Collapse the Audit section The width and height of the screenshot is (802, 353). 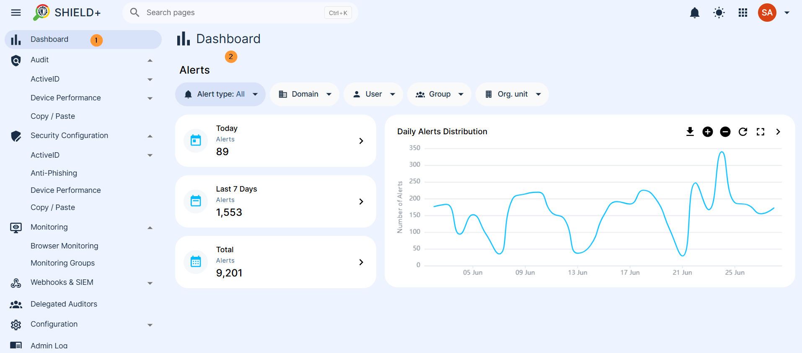click(x=150, y=61)
